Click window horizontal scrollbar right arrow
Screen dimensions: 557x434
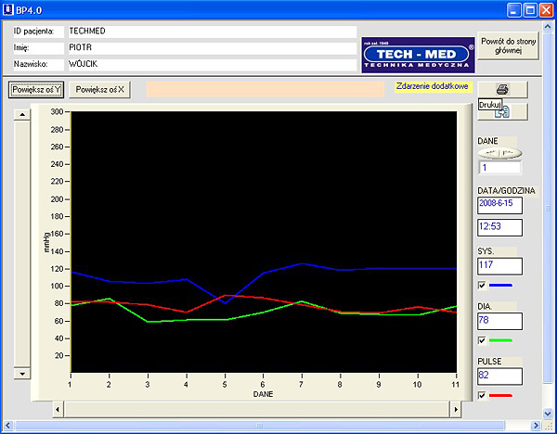click(536, 425)
